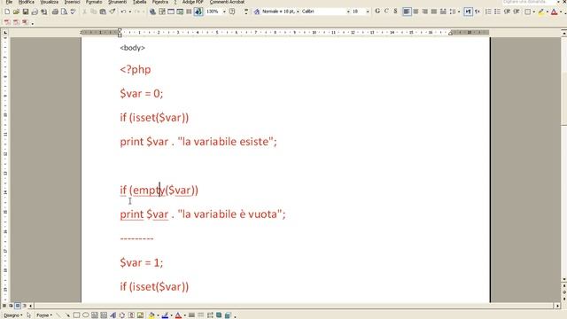Set left-to-right text direction
Screen dimensions: 567x319
(469, 12)
